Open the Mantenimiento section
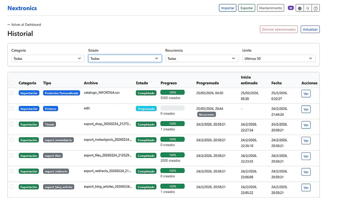 coord(271,8)
